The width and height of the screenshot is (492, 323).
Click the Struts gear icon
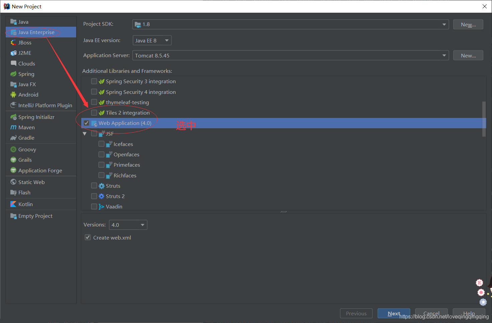pos(102,186)
